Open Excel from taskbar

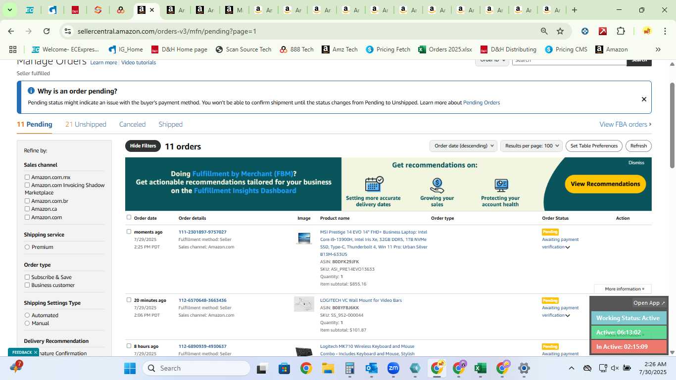click(480, 368)
